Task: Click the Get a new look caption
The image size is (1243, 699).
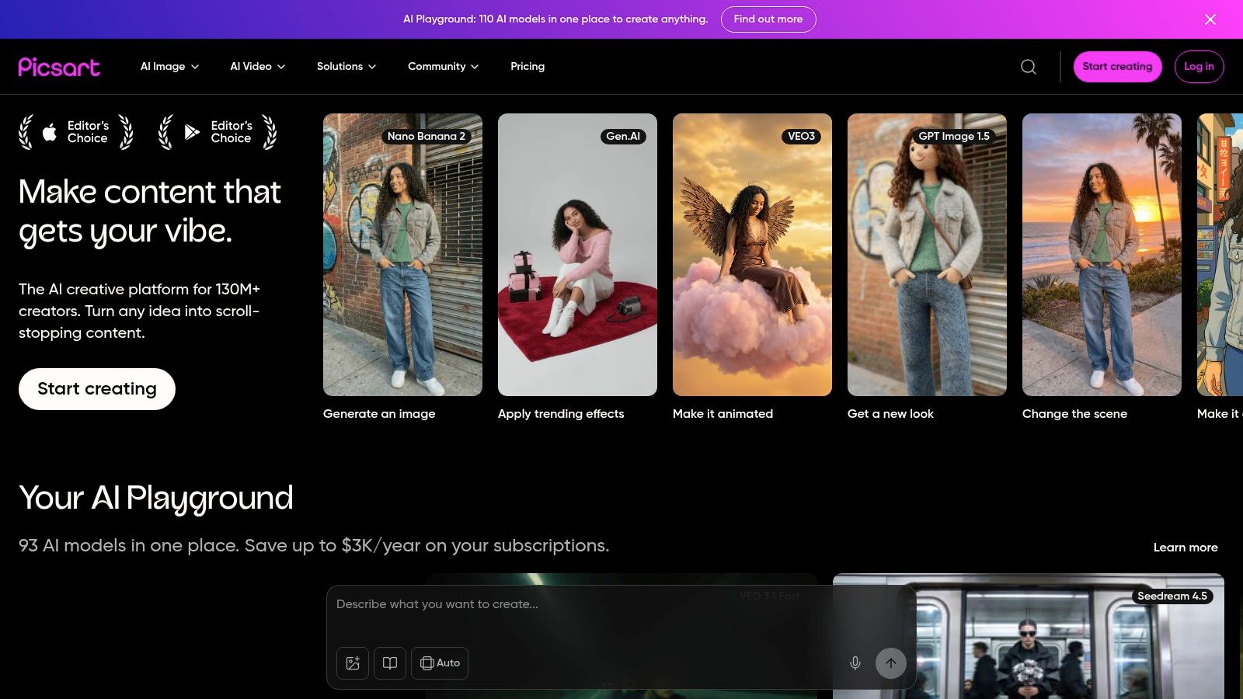Action: (890, 414)
